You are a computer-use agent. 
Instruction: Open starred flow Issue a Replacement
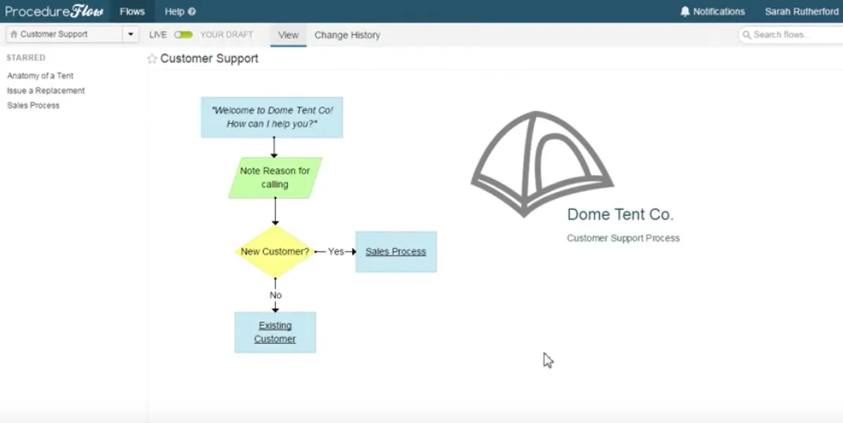click(46, 91)
